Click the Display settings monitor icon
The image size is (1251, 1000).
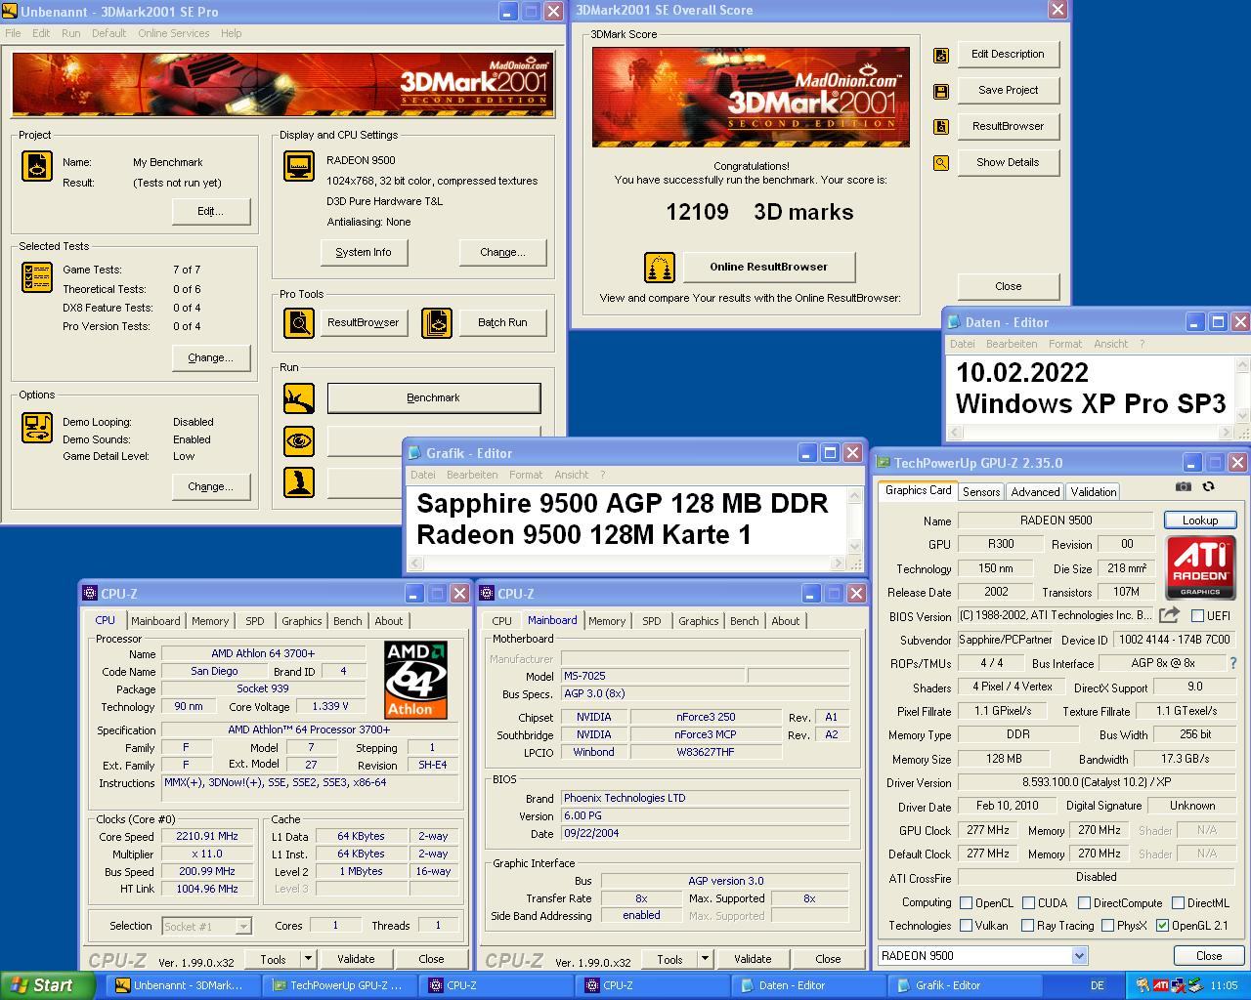pos(299,166)
